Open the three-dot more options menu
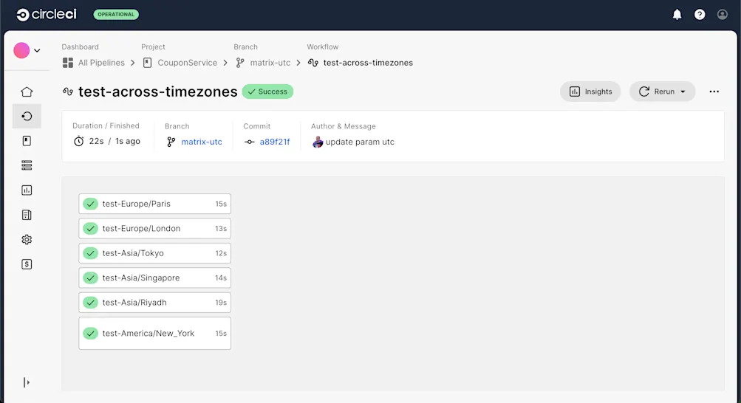 714,92
